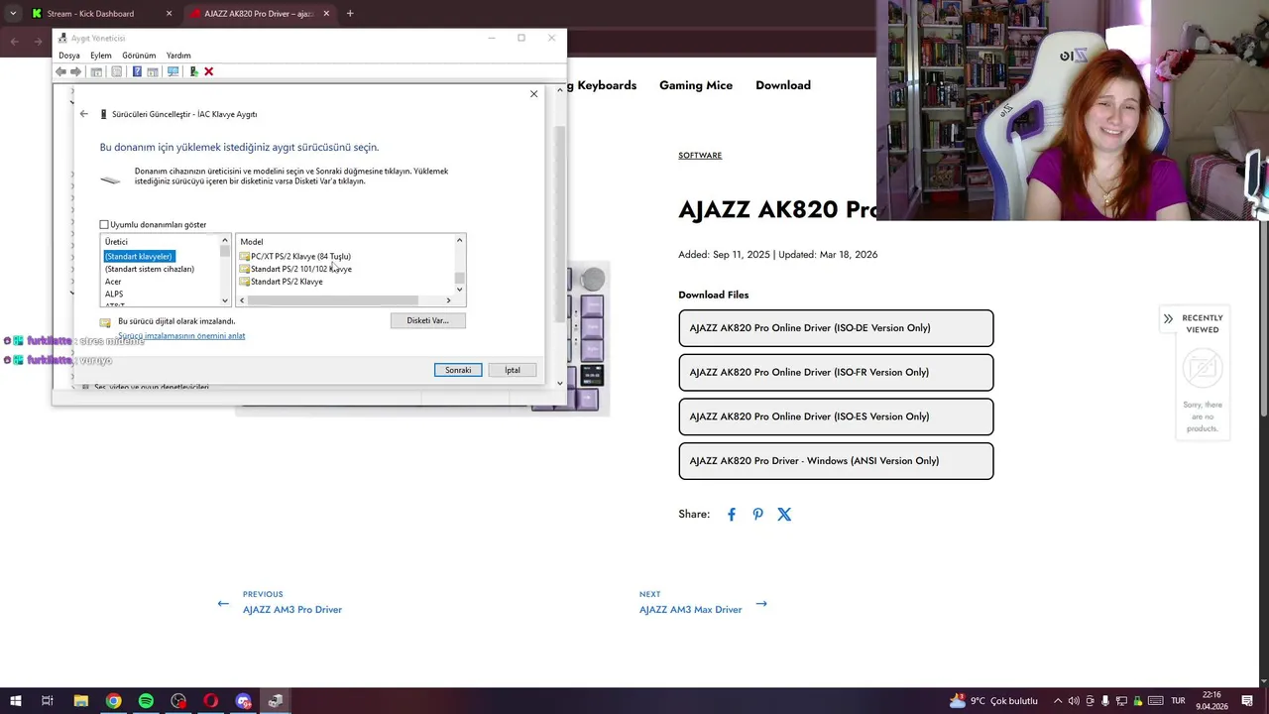Image resolution: width=1269 pixels, height=714 pixels.
Task: Click the İptal button
Action: [x=513, y=370]
